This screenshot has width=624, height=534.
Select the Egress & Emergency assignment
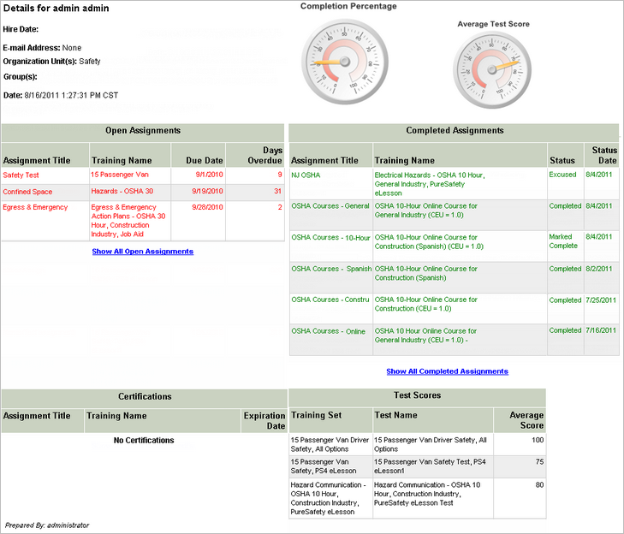coord(34,207)
